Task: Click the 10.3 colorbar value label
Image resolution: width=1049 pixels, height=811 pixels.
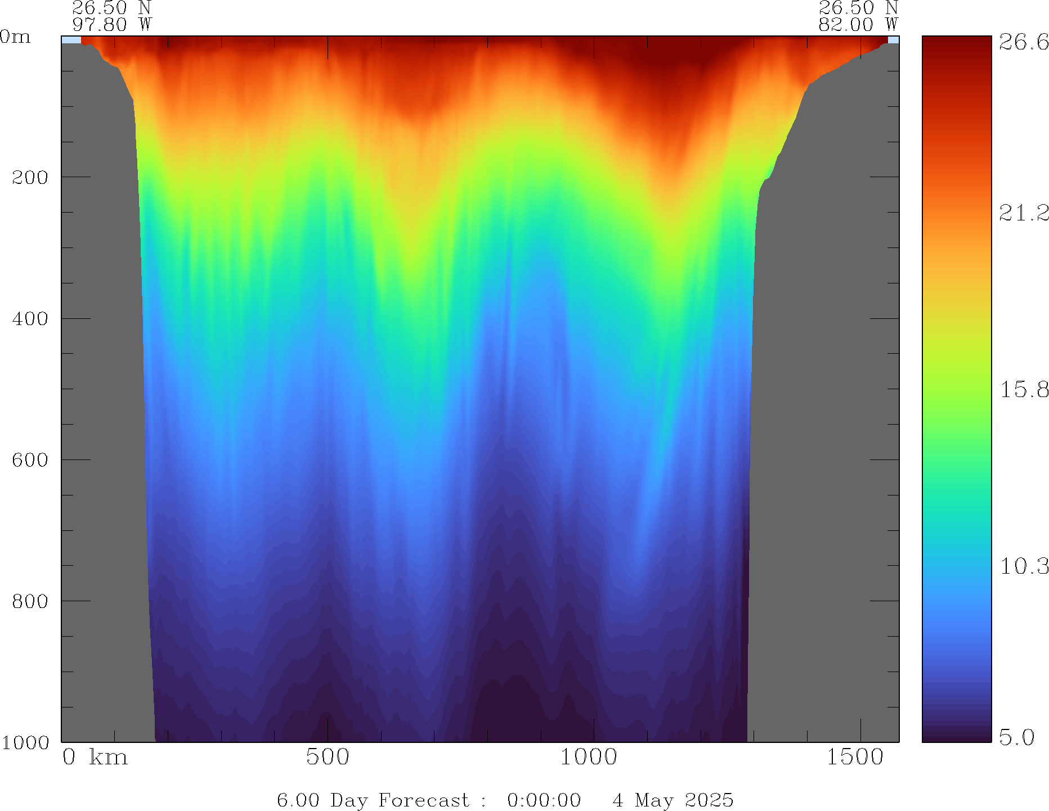Action: click(1024, 566)
